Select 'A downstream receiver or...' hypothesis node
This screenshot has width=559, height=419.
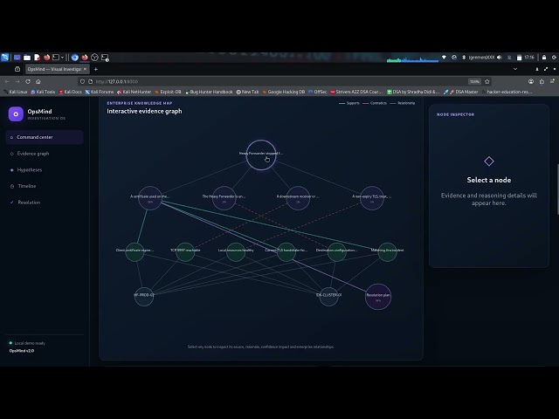(298, 198)
